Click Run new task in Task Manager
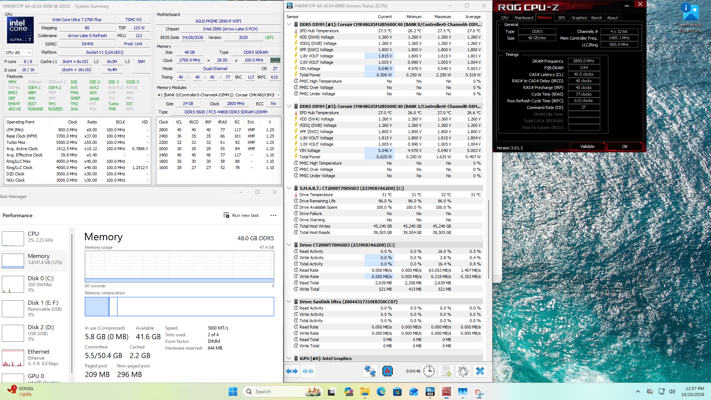 click(x=242, y=215)
